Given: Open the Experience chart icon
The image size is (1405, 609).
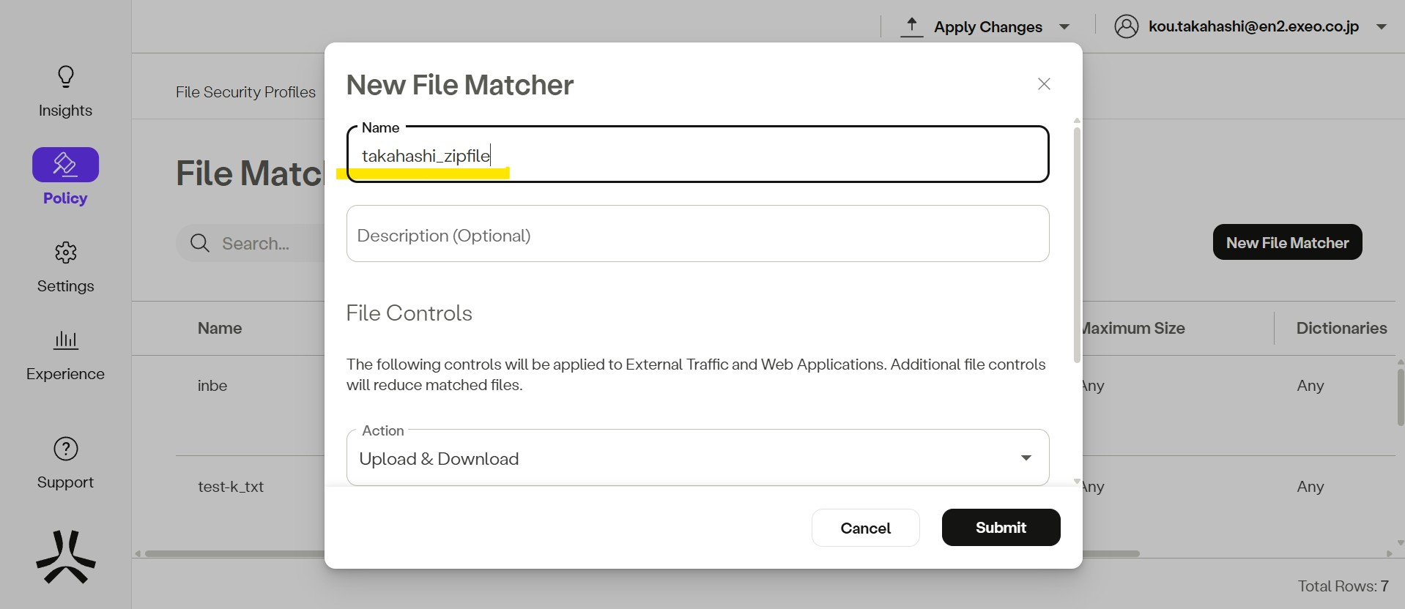Looking at the screenshot, I should [66, 340].
